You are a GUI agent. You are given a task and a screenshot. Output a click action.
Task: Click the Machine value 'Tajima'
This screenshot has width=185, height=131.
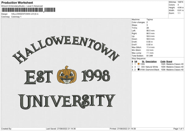coord(150,19)
